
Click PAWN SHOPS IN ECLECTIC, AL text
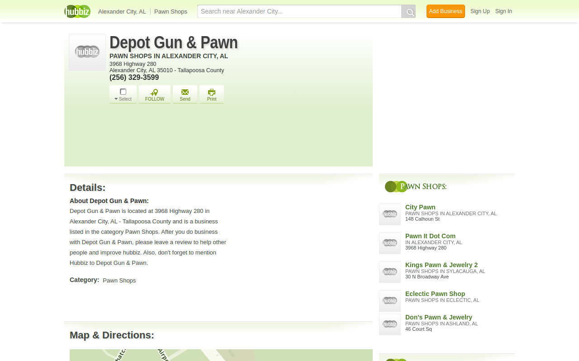(442, 300)
